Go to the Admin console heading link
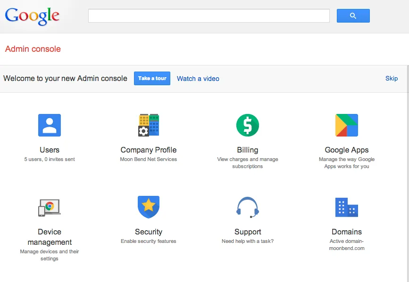 [x=33, y=49]
